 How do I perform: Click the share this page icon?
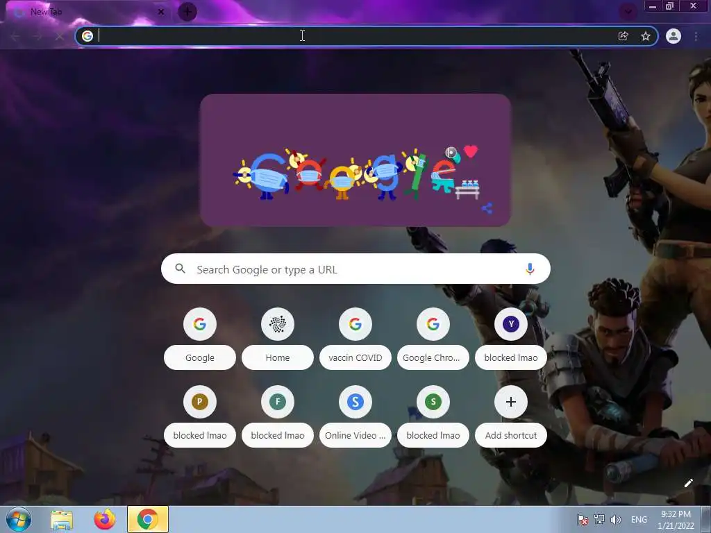coord(623,36)
